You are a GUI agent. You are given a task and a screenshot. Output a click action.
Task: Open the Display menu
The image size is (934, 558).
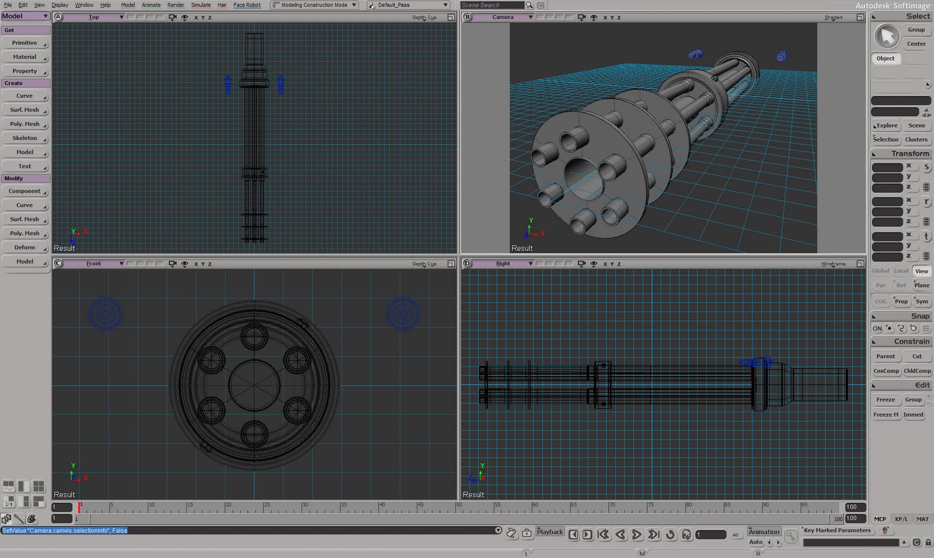point(60,5)
